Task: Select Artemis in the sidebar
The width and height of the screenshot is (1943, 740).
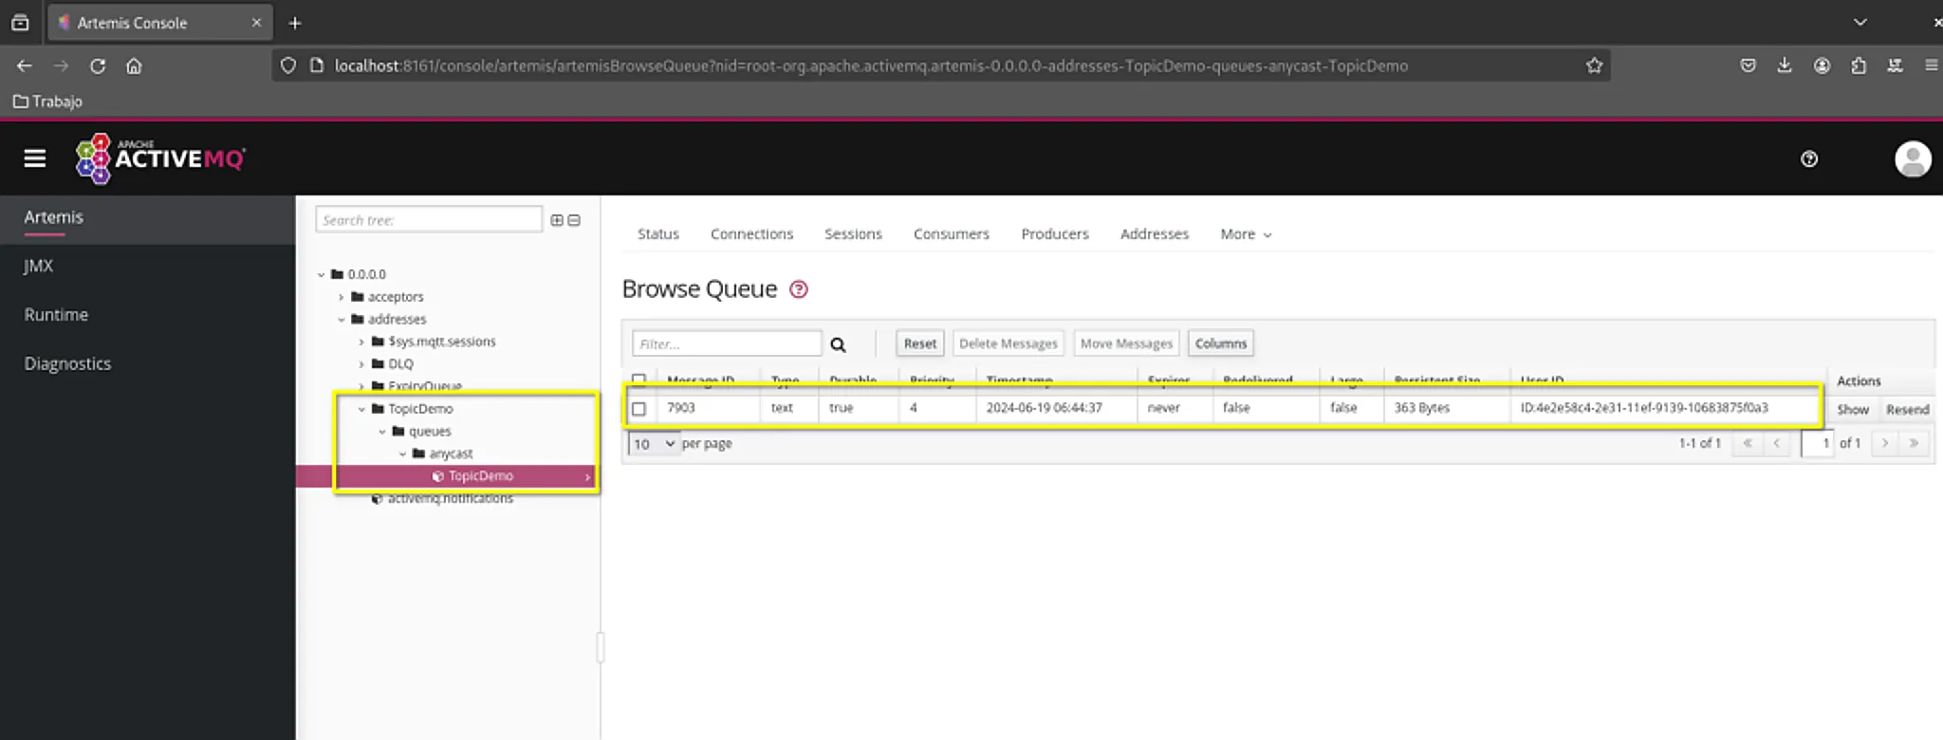Action: (x=147, y=217)
